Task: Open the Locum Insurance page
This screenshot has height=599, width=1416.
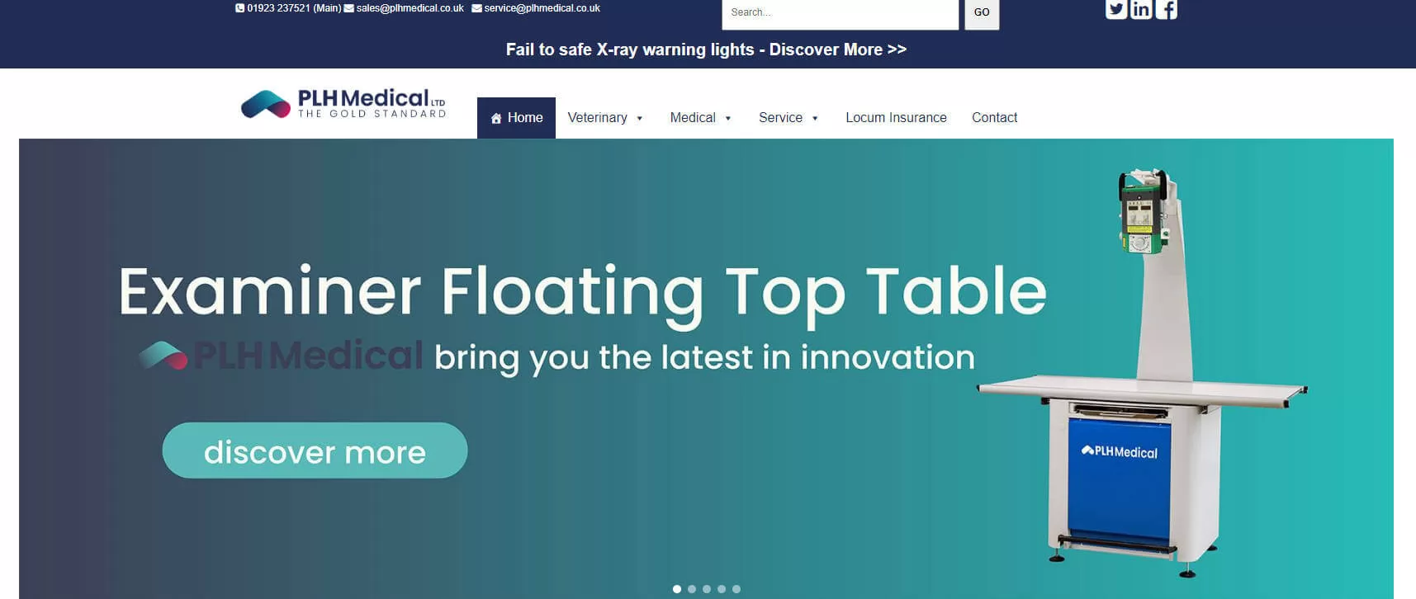Action: 896,118
